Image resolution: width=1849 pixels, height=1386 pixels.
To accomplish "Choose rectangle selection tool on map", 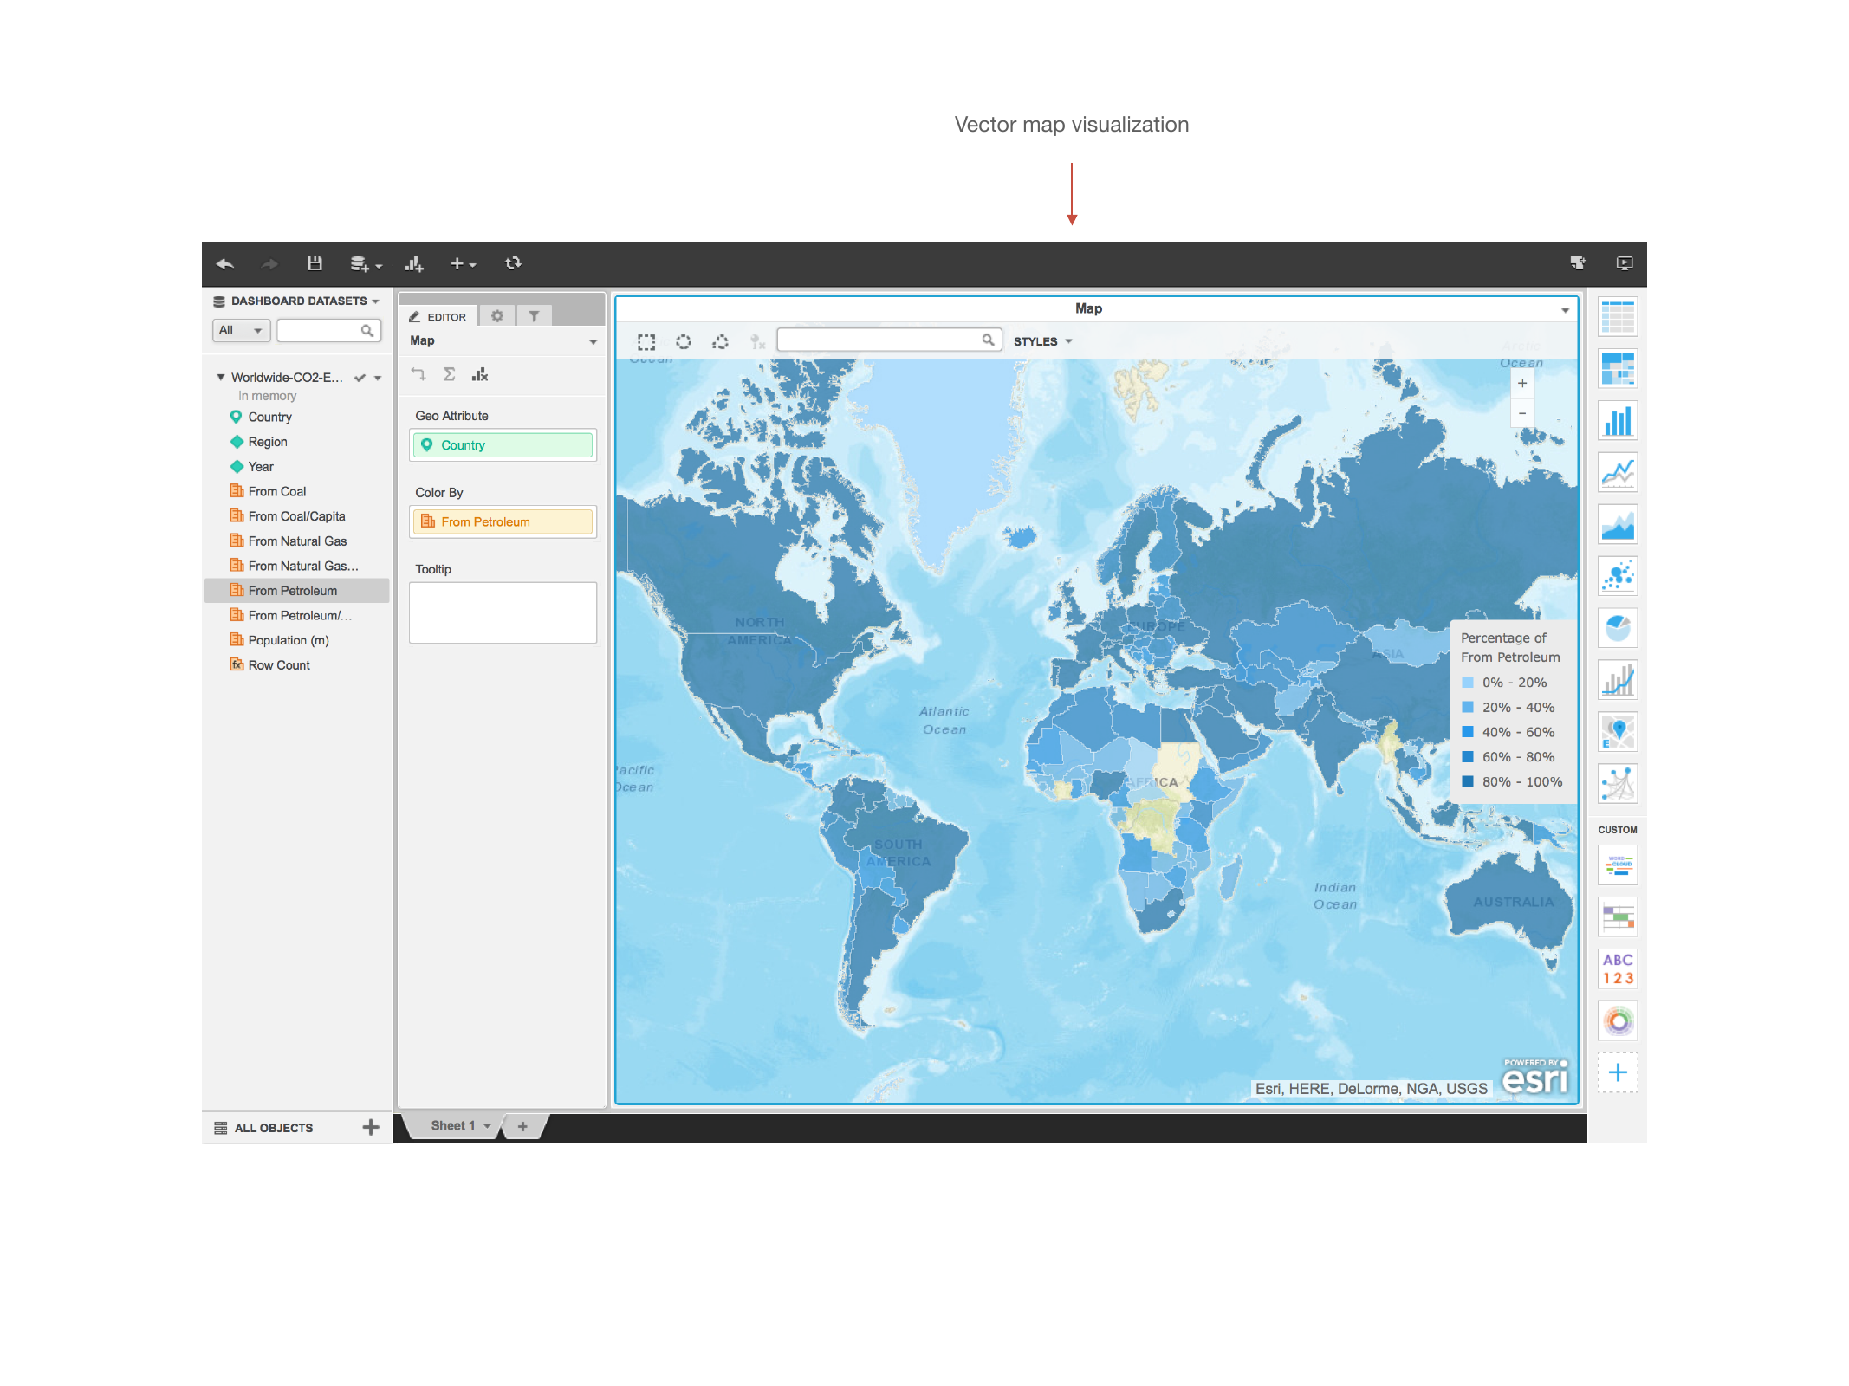I will [646, 341].
